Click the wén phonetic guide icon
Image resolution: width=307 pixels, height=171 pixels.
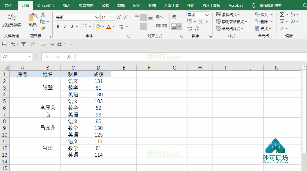point(122,27)
